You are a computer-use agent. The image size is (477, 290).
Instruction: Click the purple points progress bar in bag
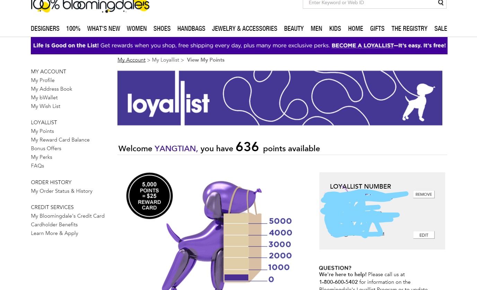click(x=236, y=278)
